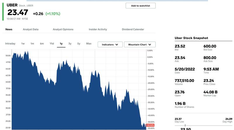Click the 1.96 B Number of Shares value
This screenshot has height=130, width=234.
click(180, 104)
